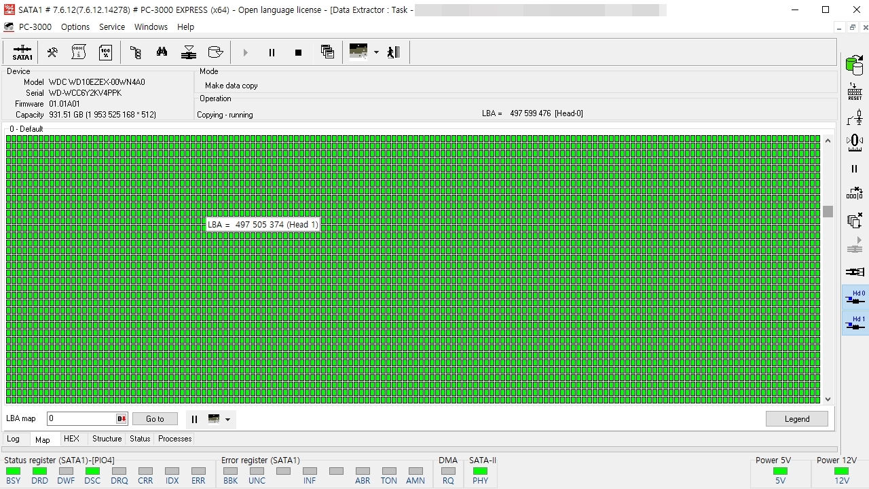The height and width of the screenshot is (489, 869).
Task: Click the 100% document toolbar icon
Action: point(105,52)
